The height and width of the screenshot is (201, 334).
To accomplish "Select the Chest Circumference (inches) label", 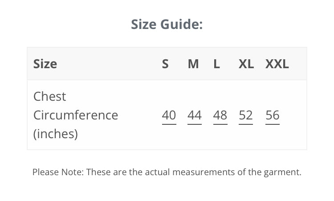I will point(76,115).
